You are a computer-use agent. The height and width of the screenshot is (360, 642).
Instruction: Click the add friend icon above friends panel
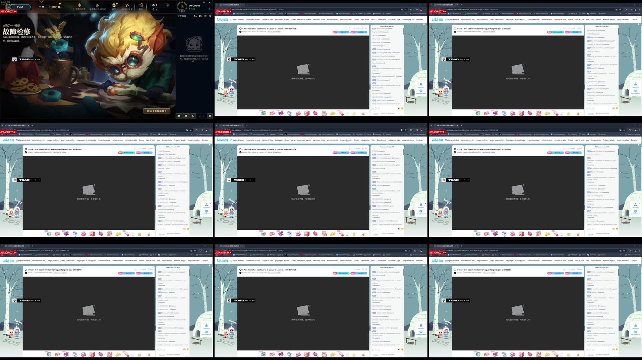click(195, 16)
